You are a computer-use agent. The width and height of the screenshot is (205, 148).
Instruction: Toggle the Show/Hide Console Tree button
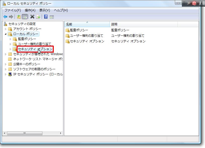(25, 17)
